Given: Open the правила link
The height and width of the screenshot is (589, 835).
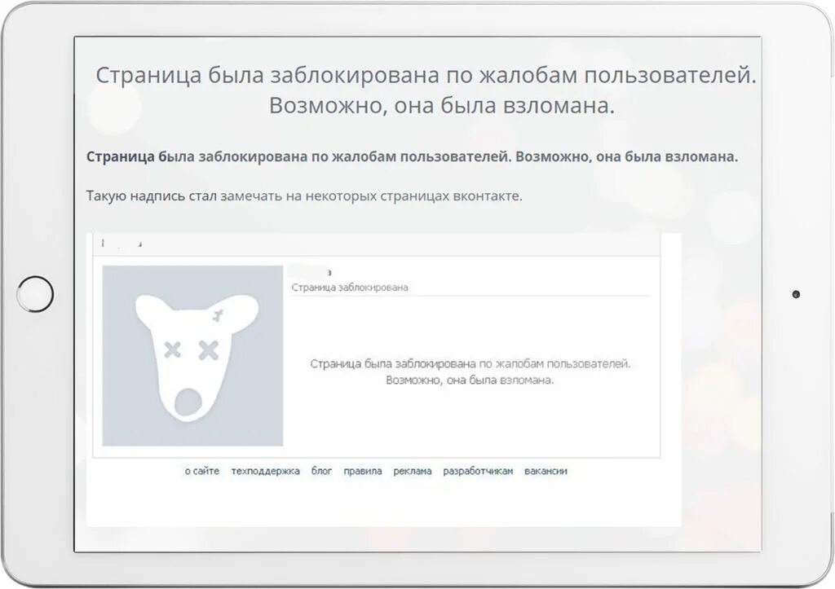Looking at the screenshot, I should (362, 471).
